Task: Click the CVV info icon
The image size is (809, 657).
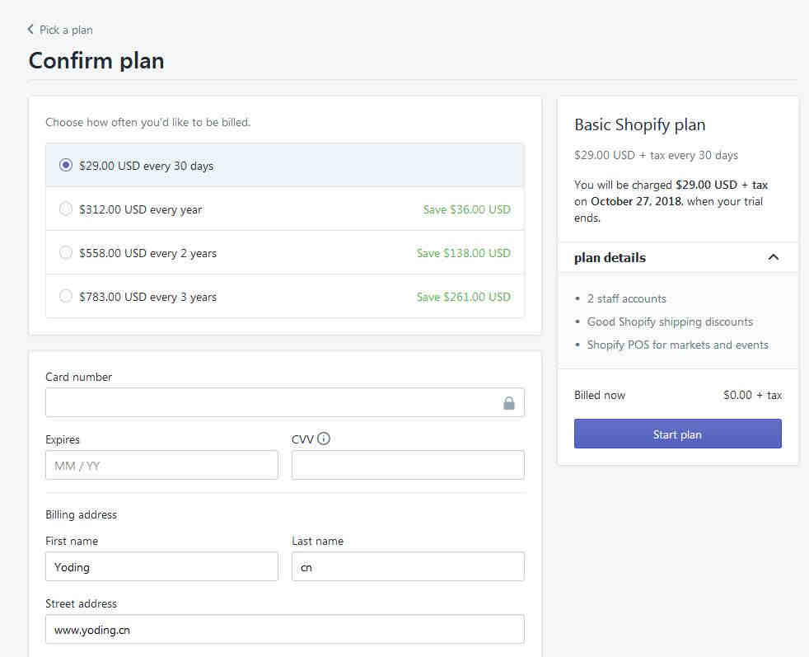Action: click(324, 439)
